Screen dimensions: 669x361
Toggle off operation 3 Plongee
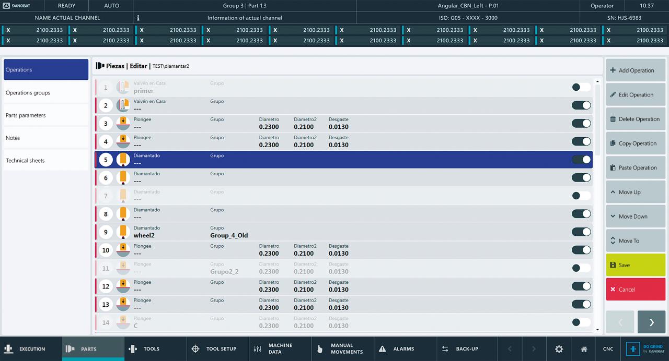point(581,124)
